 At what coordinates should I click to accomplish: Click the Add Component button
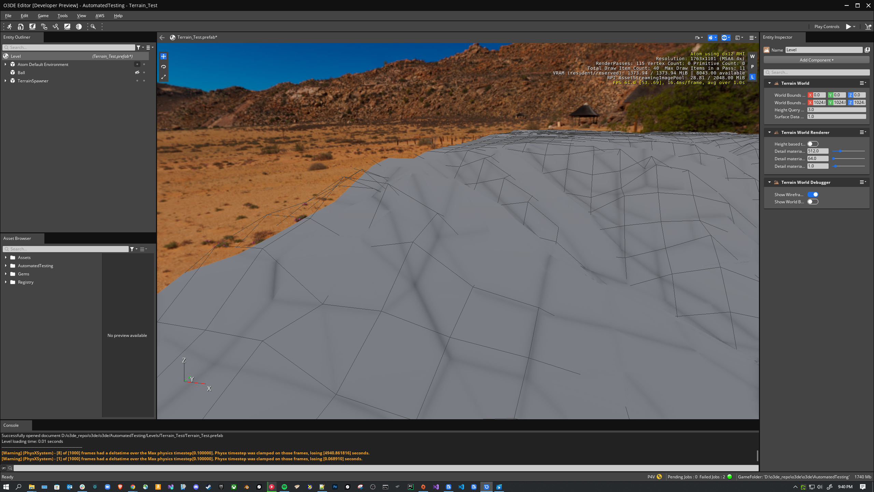coord(816,60)
